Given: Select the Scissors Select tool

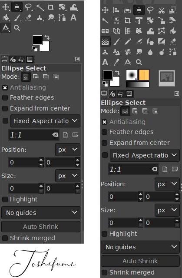Looking at the screenshot, I should tap(162, 10).
